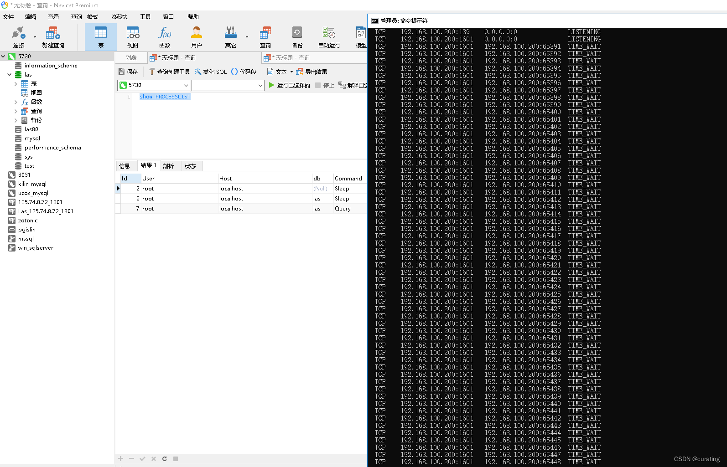Open the User (用户) toolbar icon

(197, 37)
